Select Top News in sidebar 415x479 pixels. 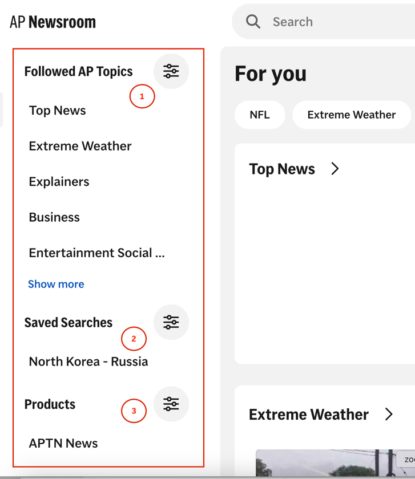coord(57,110)
